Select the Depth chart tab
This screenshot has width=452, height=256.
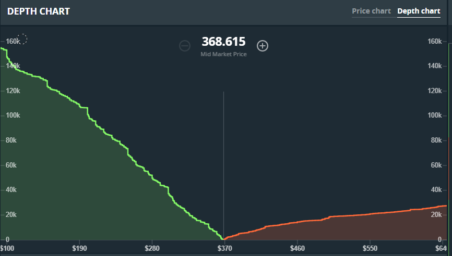click(419, 11)
